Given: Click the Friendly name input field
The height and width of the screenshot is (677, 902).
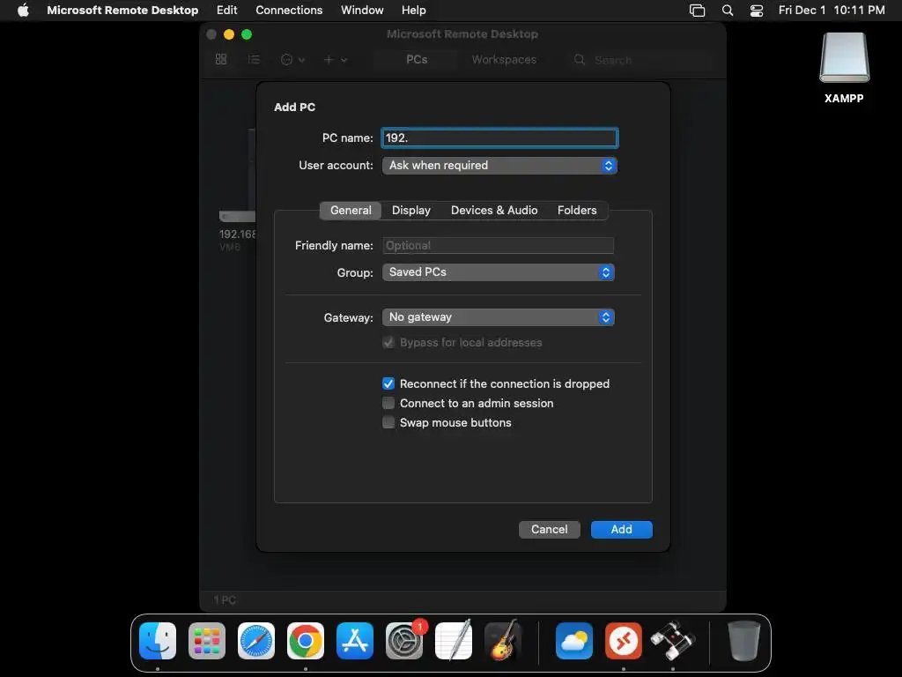Looking at the screenshot, I should tap(499, 246).
